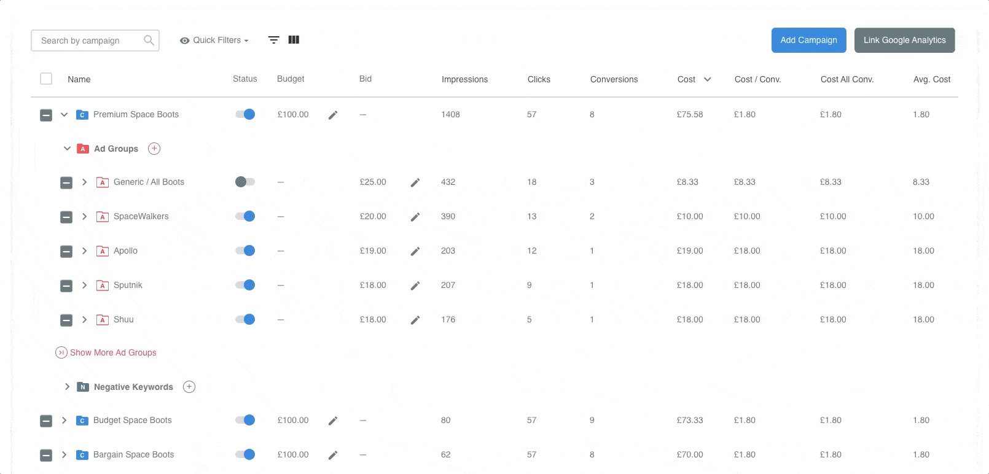Click Link Google Analytics button
The width and height of the screenshot is (989, 474).
[x=904, y=40]
